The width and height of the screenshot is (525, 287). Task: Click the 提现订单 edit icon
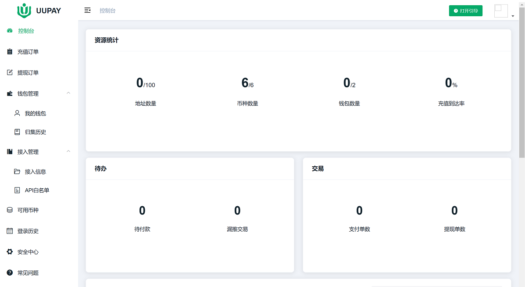click(10, 72)
